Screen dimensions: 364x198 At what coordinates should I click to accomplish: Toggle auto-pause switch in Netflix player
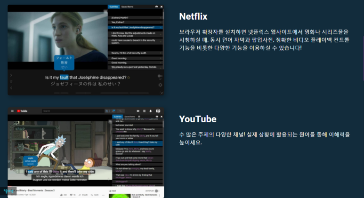coord(160,76)
